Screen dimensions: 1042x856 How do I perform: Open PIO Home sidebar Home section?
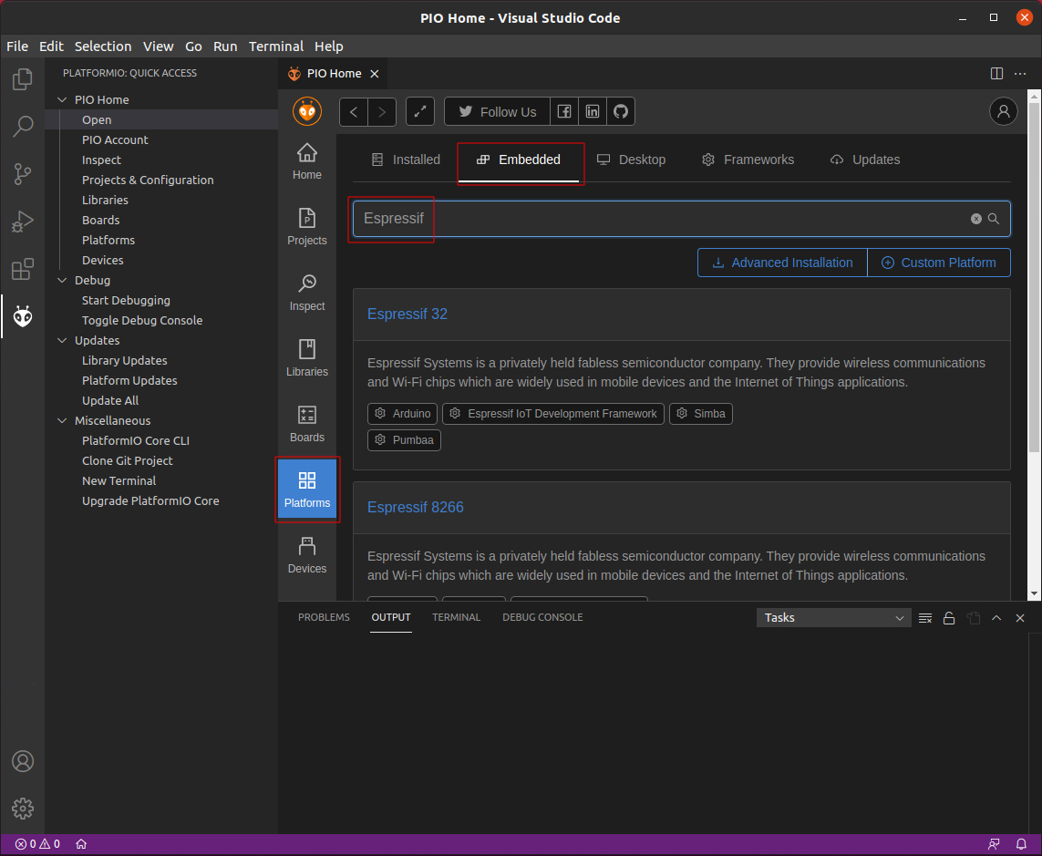coord(307,161)
